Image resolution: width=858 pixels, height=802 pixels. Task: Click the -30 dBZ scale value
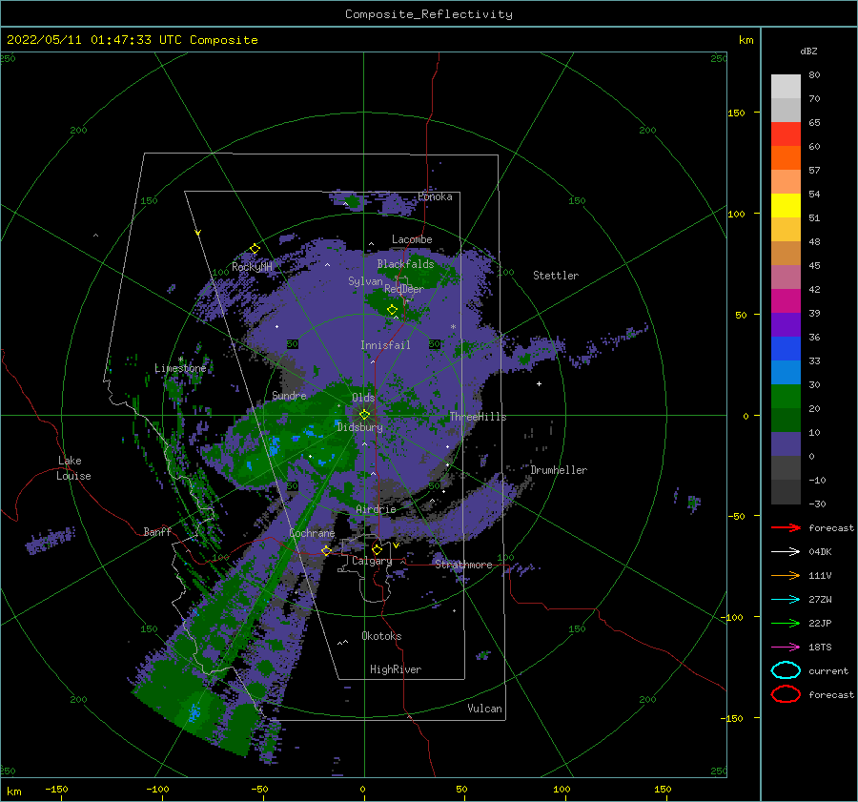817,504
